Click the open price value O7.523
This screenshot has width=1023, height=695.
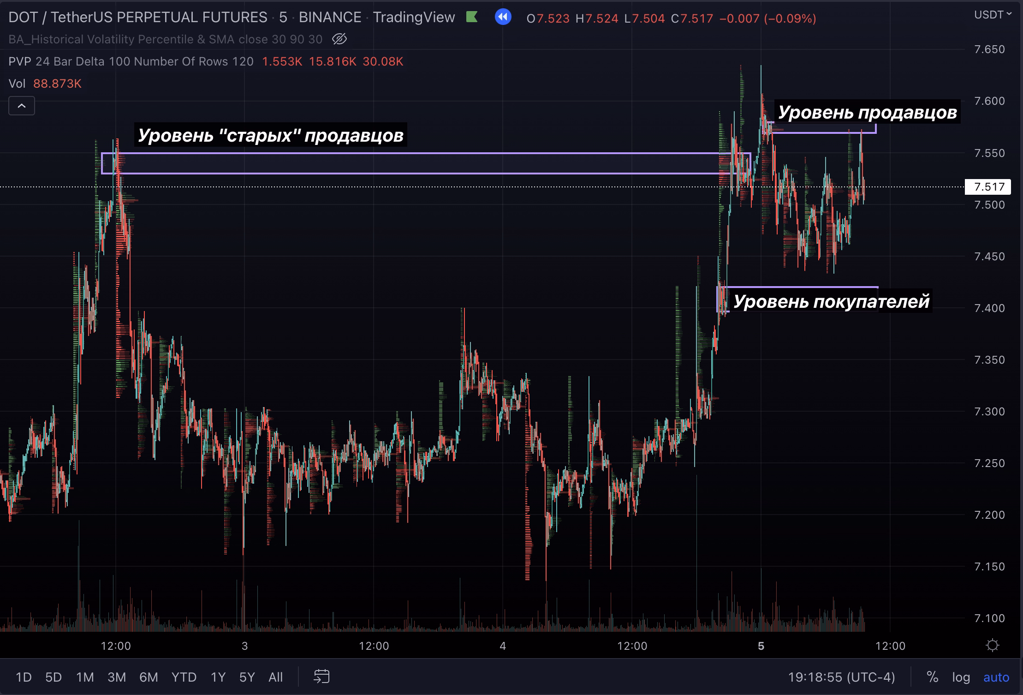[548, 18]
